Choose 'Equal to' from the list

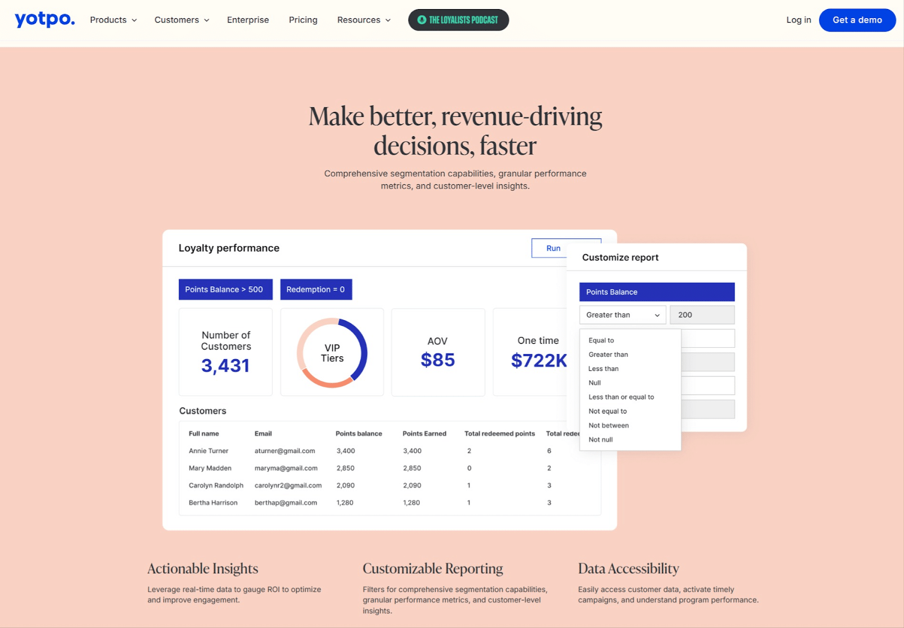(601, 341)
